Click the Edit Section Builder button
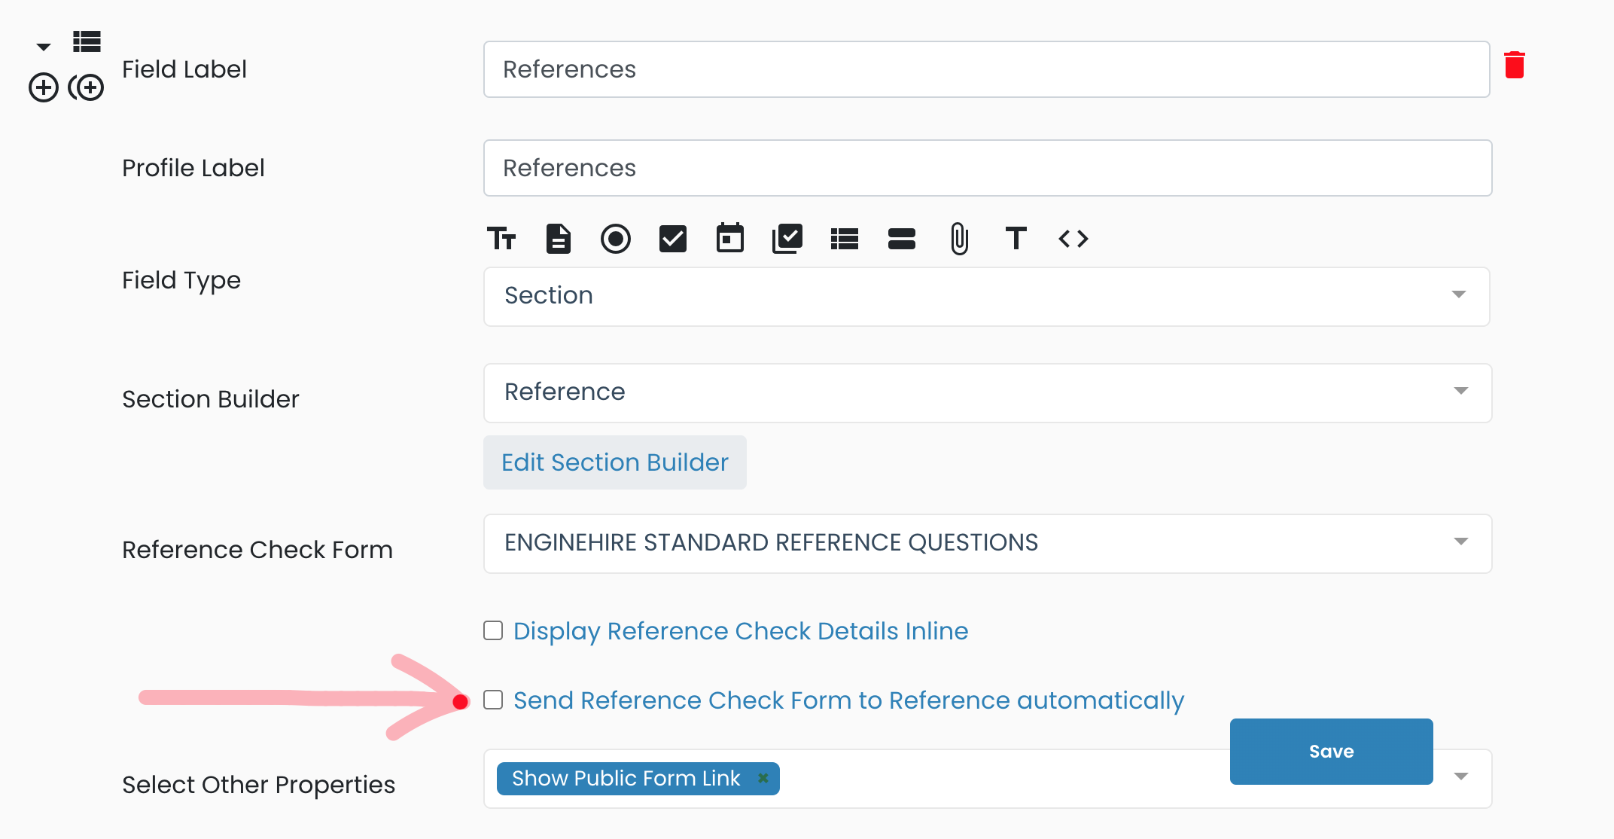Image resolution: width=1614 pixels, height=839 pixels. click(614, 462)
